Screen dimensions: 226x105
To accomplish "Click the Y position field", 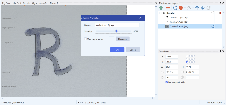I will [x=171, y=62].
